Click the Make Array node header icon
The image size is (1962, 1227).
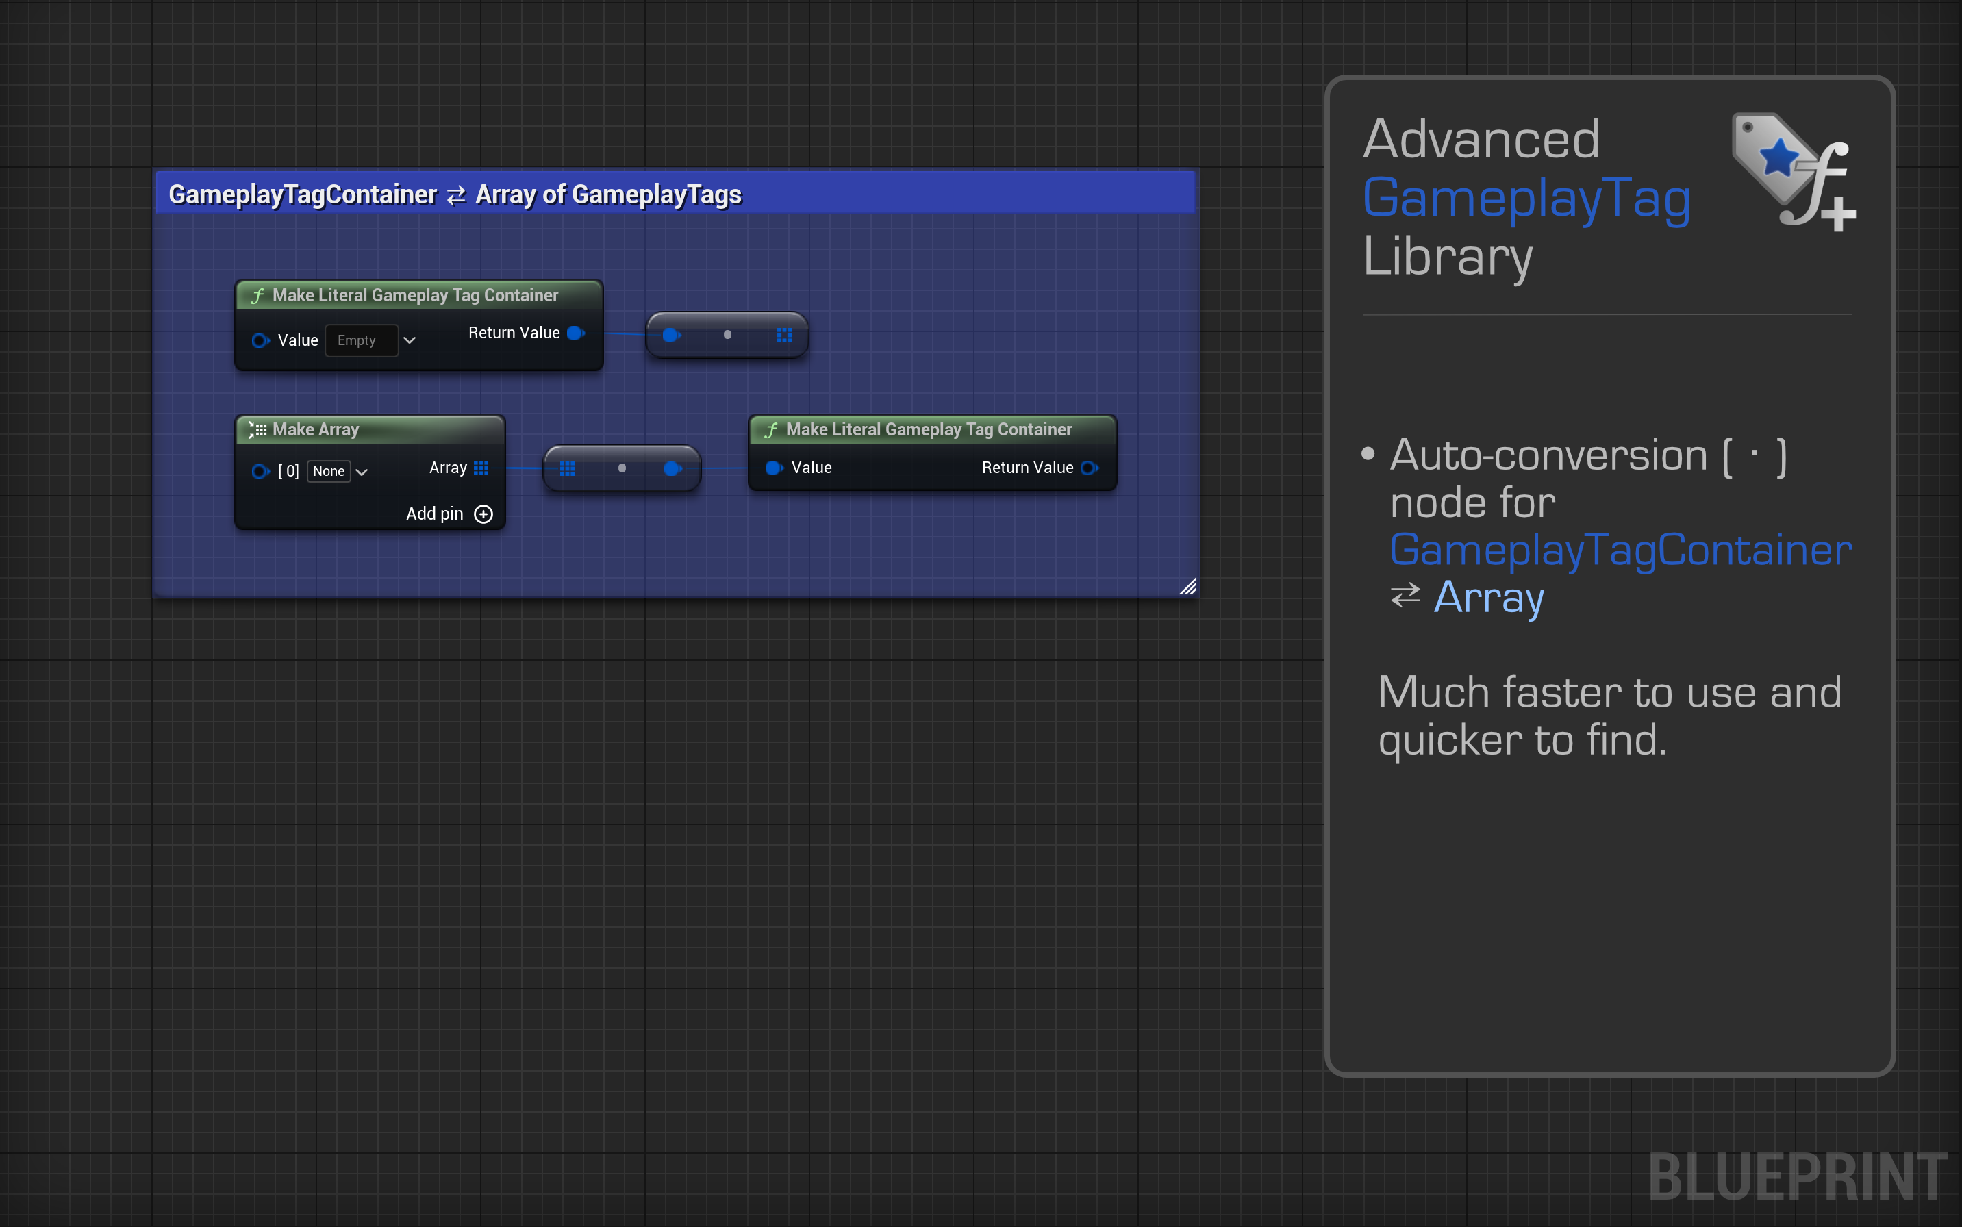(258, 429)
